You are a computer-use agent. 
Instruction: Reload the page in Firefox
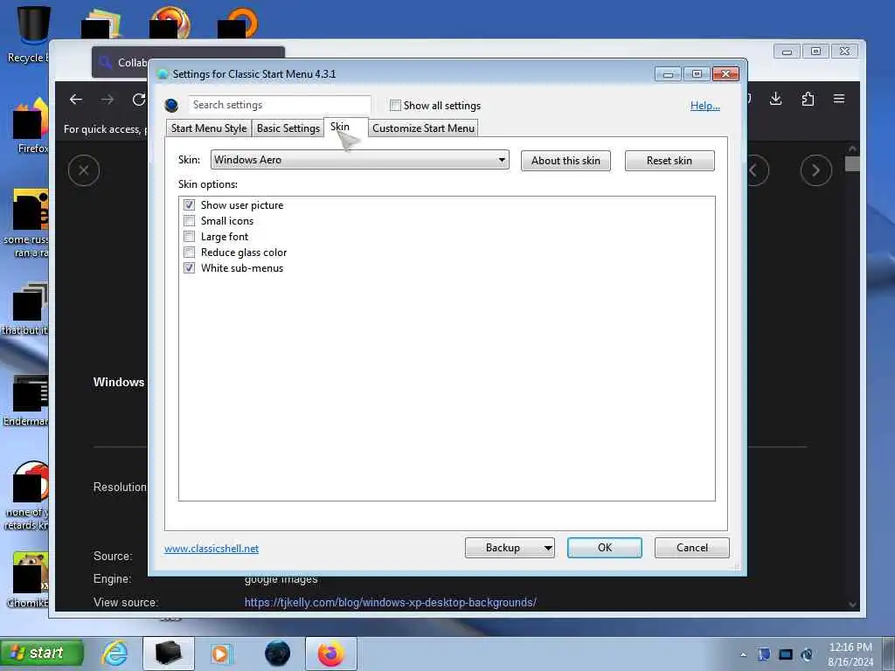tap(139, 100)
